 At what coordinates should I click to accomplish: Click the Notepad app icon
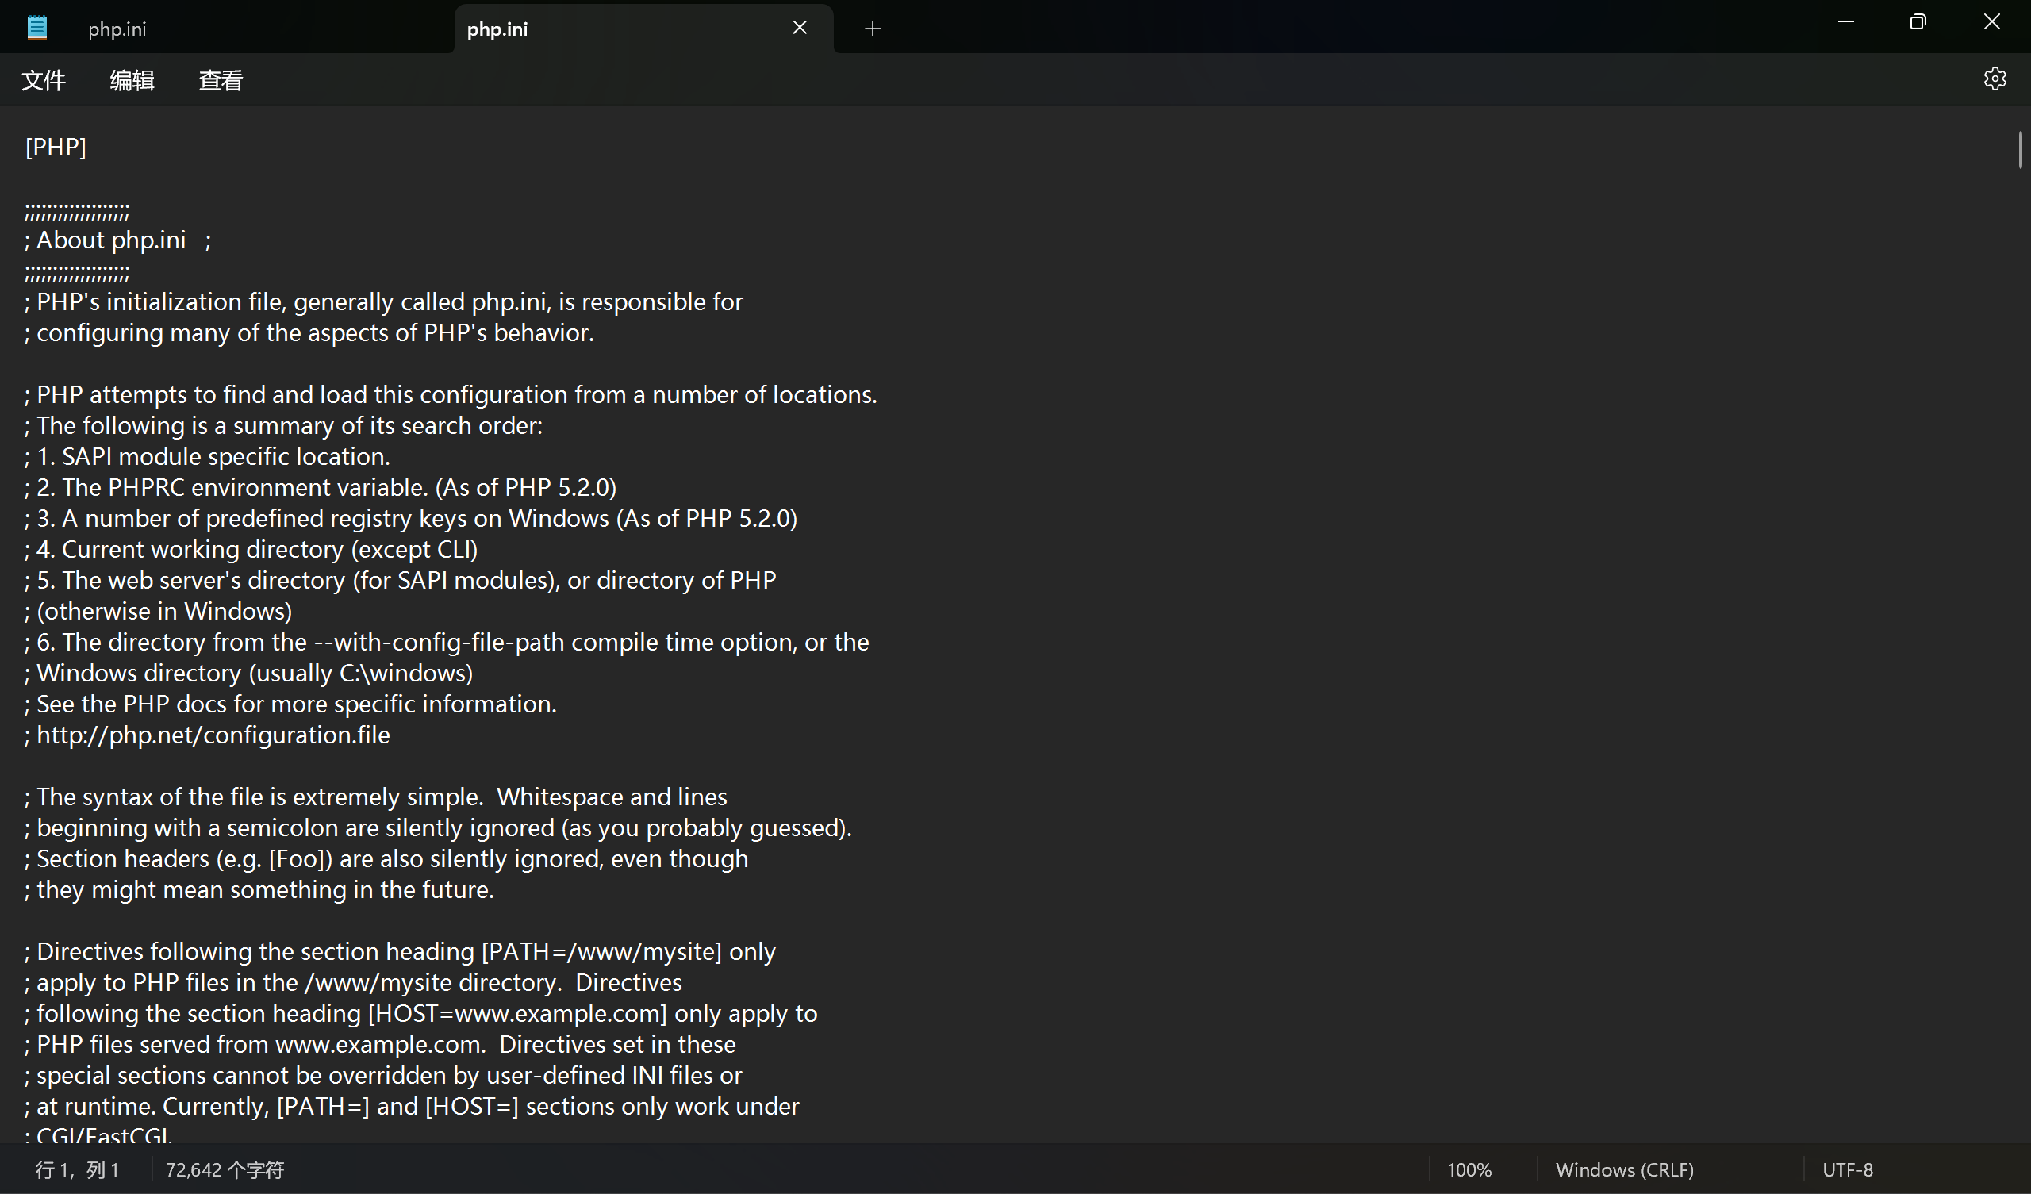coord(37,29)
